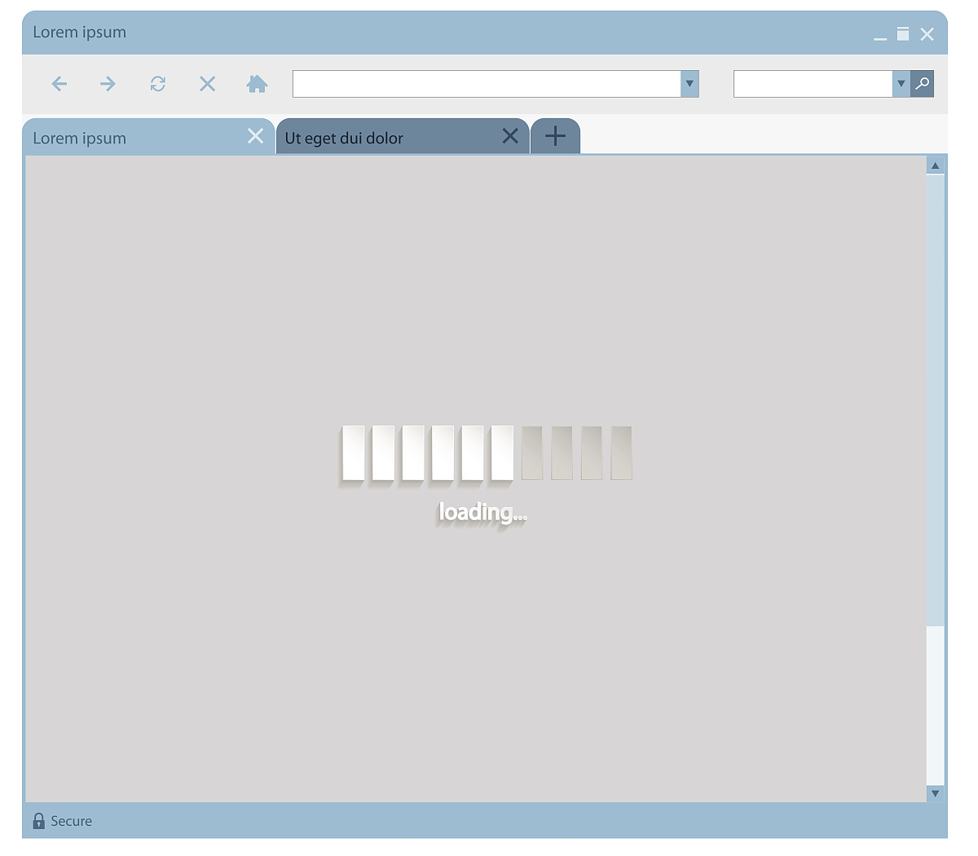
Task: Click the scrollbar down arrow
Action: pyautogui.click(x=935, y=793)
